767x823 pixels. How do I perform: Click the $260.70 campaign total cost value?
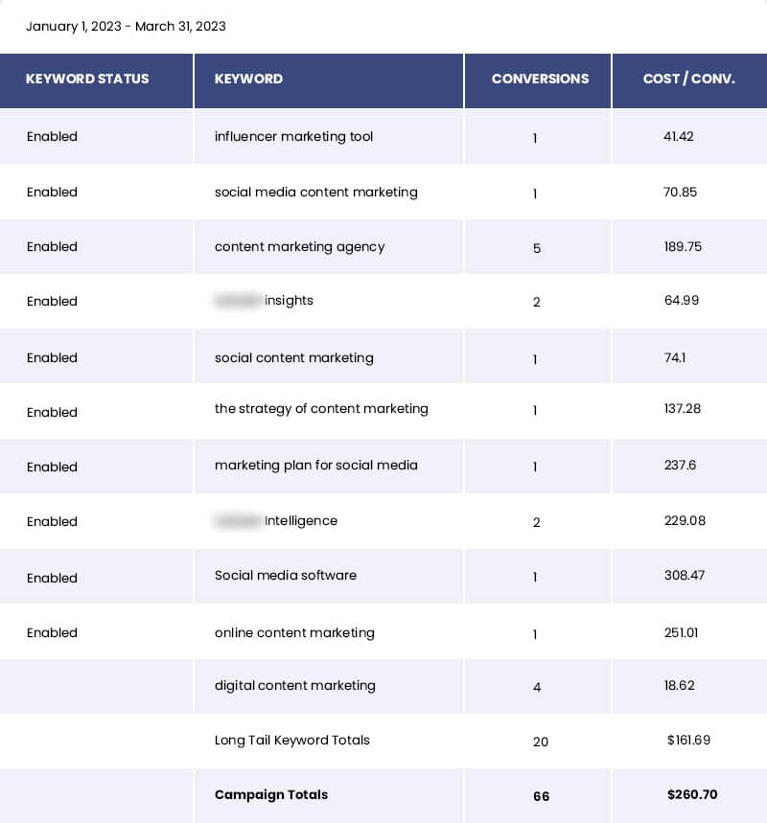pos(691,794)
